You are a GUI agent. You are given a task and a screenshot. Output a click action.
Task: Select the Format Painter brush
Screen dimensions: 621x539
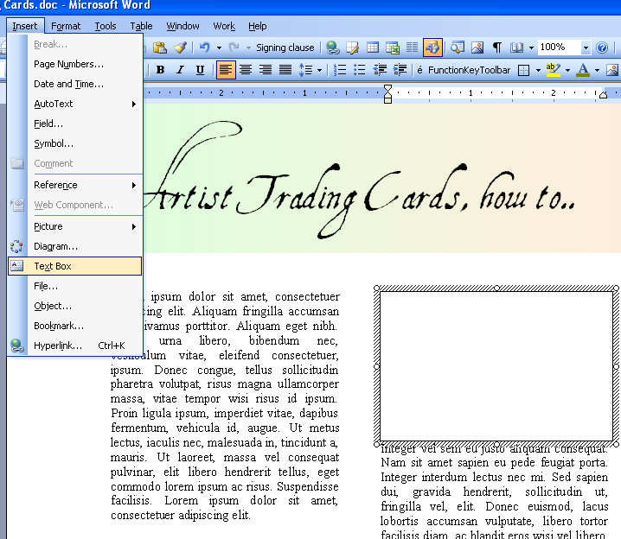[x=180, y=48]
